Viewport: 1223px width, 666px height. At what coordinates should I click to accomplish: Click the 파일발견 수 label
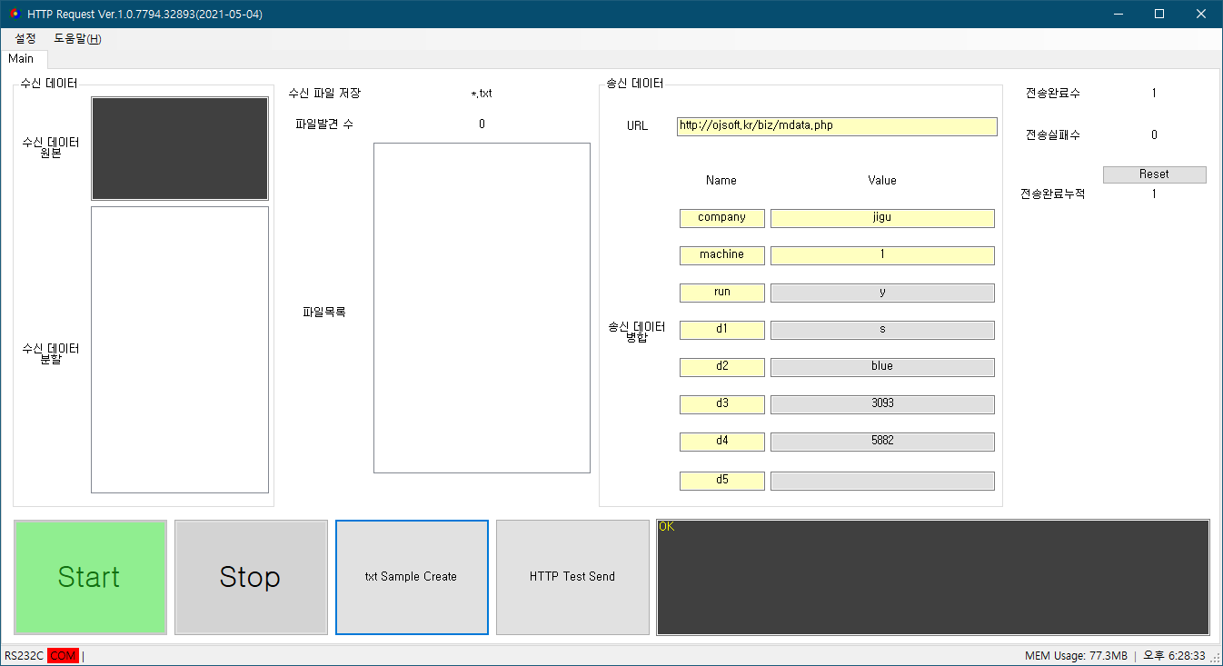[x=324, y=124]
